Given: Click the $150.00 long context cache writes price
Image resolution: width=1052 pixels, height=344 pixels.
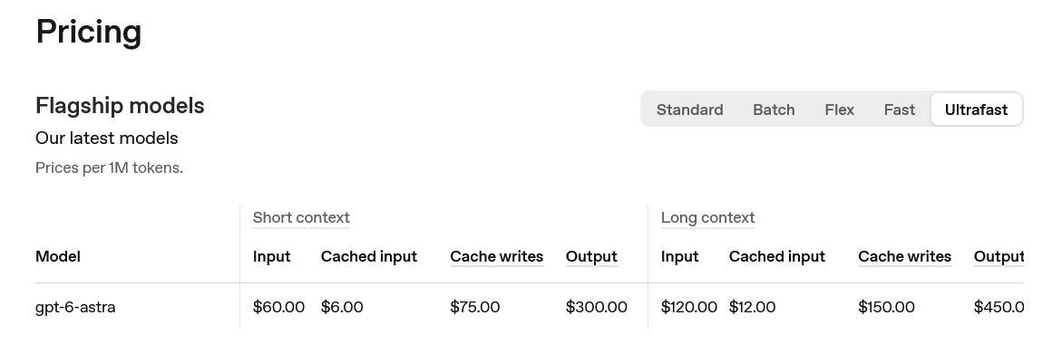Looking at the screenshot, I should [x=886, y=307].
